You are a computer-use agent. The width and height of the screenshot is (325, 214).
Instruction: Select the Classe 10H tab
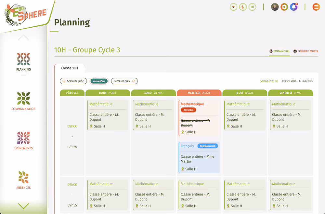[x=70, y=68]
